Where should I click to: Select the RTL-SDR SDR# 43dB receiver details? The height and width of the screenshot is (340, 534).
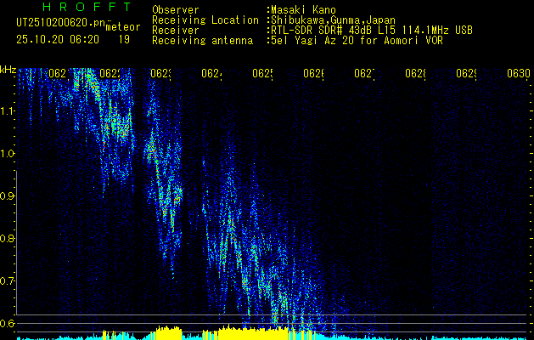(372, 31)
